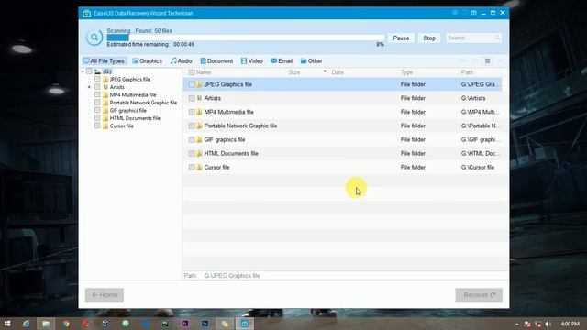Click the G: drive icon in tree
The width and height of the screenshot is (587, 330).
click(x=98, y=71)
